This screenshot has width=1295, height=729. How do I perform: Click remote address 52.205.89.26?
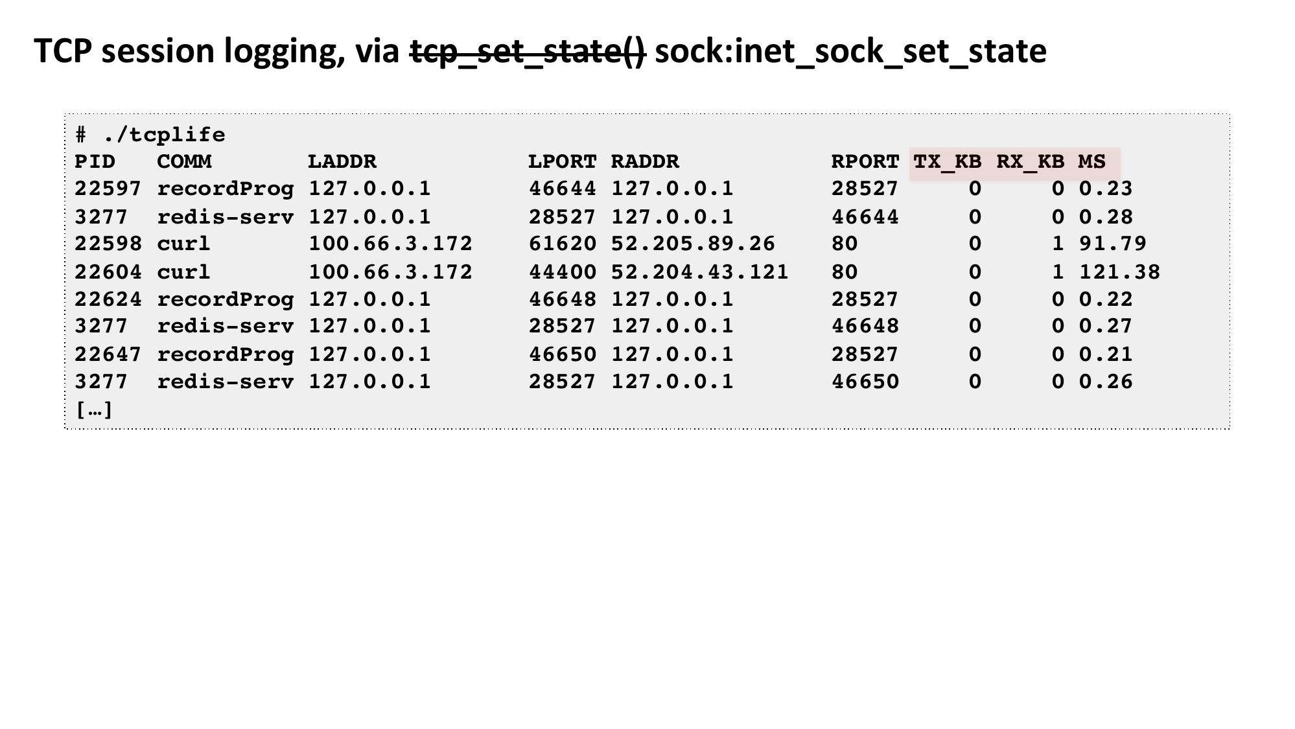tap(692, 244)
